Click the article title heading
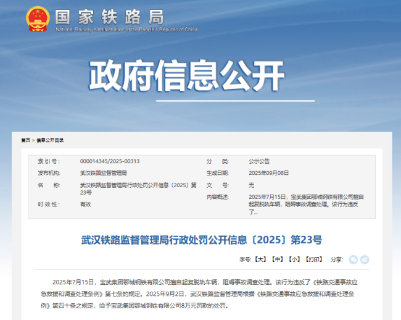 pos(201,240)
